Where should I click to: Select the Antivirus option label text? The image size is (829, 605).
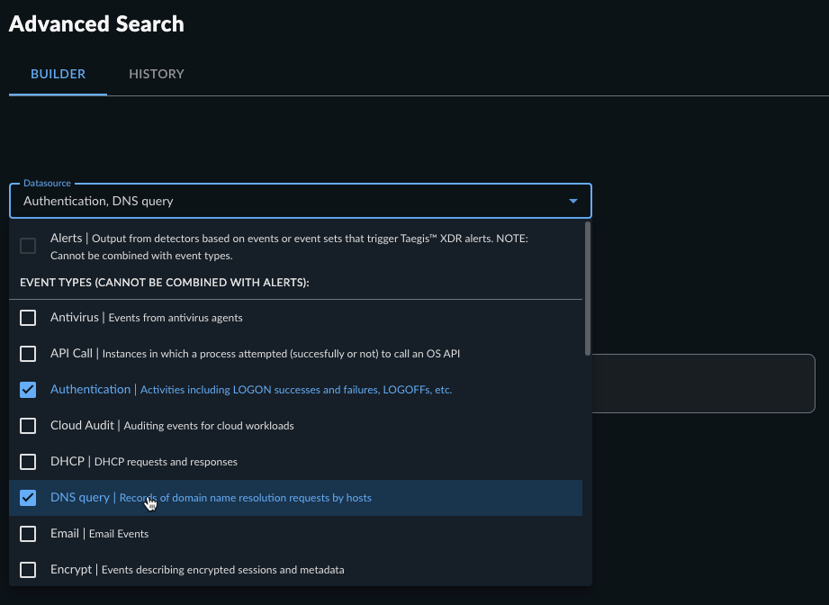pyautogui.click(x=75, y=317)
